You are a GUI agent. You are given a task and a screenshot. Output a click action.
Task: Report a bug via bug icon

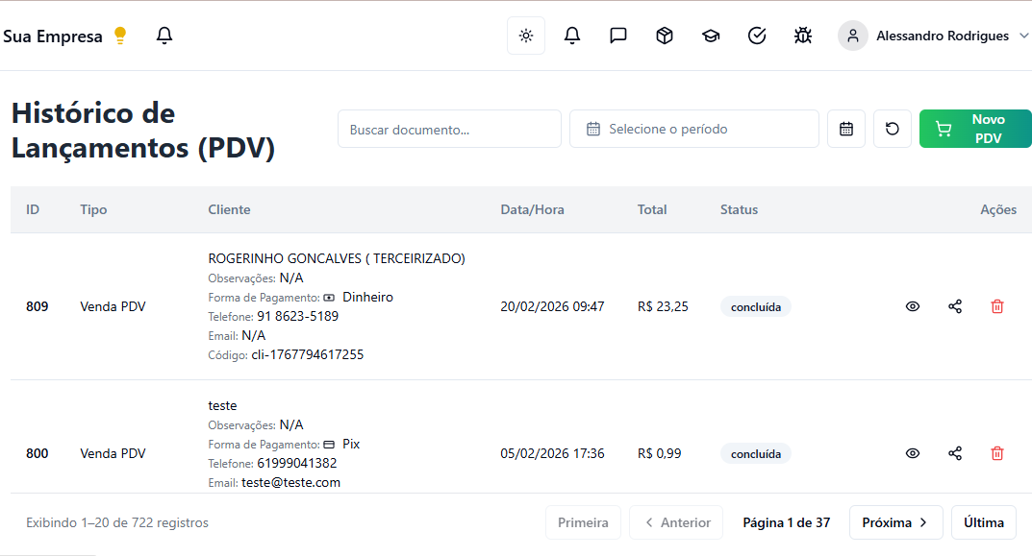click(803, 36)
